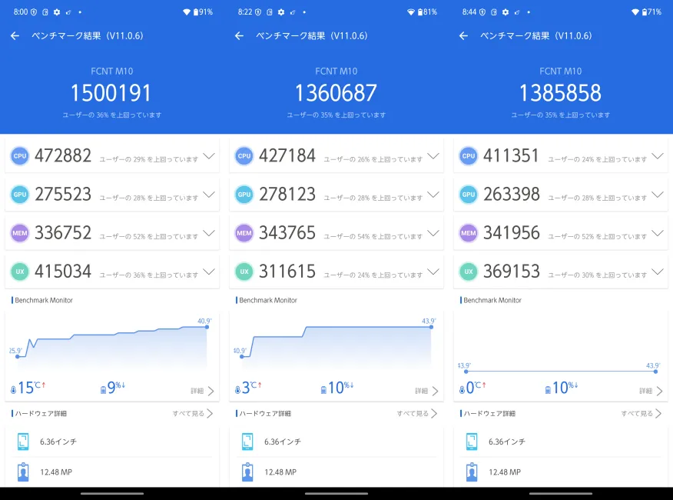Tap the total score 1500191
Image resolution: width=673 pixels, height=500 pixels.
111,93
